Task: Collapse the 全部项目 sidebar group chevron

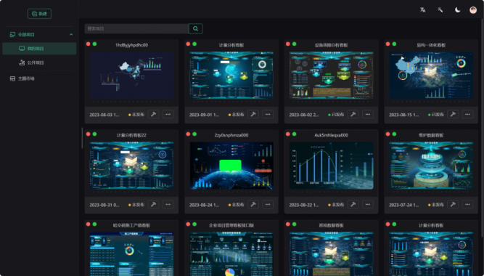Action: [71, 35]
